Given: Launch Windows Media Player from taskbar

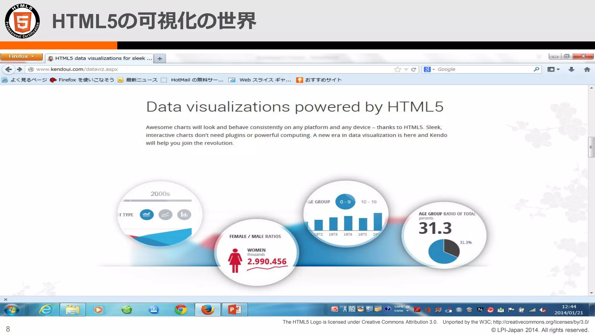Looking at the screenshot, I should pyautogui.click(x=99, y=310).
